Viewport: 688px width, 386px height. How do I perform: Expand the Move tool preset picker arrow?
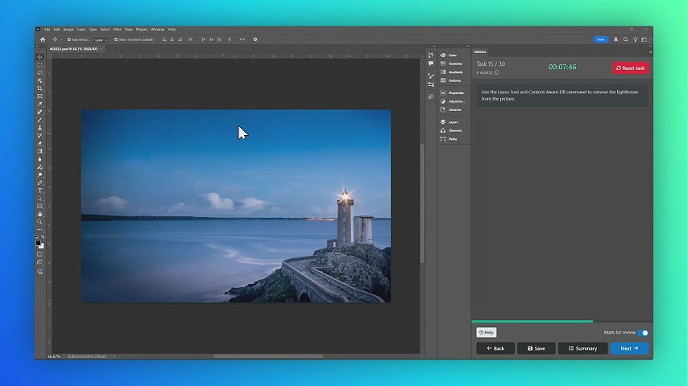(x=61, y=39)
